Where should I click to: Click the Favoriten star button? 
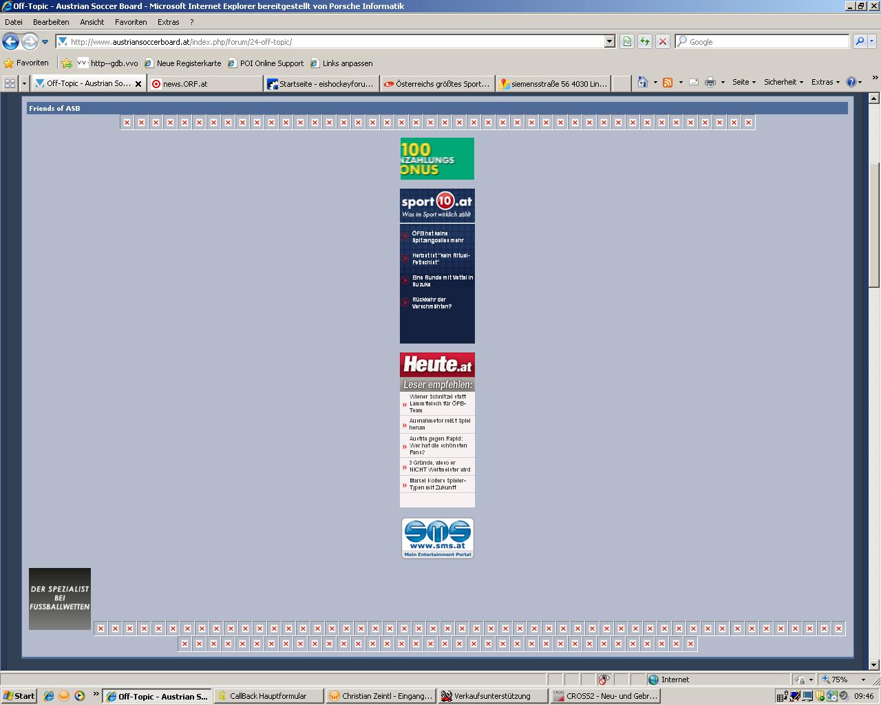[x=26, y=63]
